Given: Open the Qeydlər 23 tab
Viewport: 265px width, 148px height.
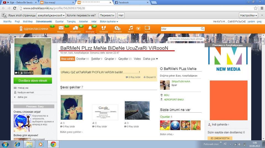Looking at the screenshot, I should [x=125, y=59].
